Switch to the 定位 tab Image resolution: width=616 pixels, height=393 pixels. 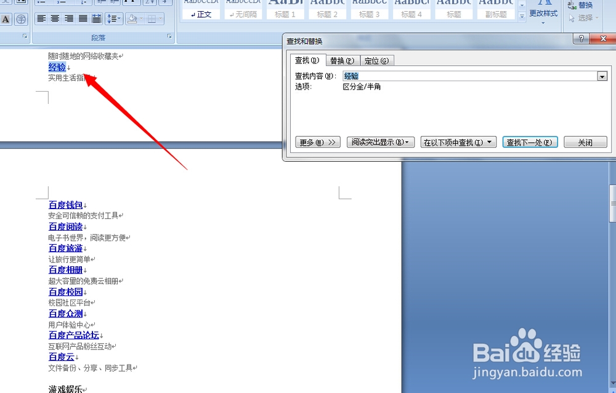coord(376,61)
